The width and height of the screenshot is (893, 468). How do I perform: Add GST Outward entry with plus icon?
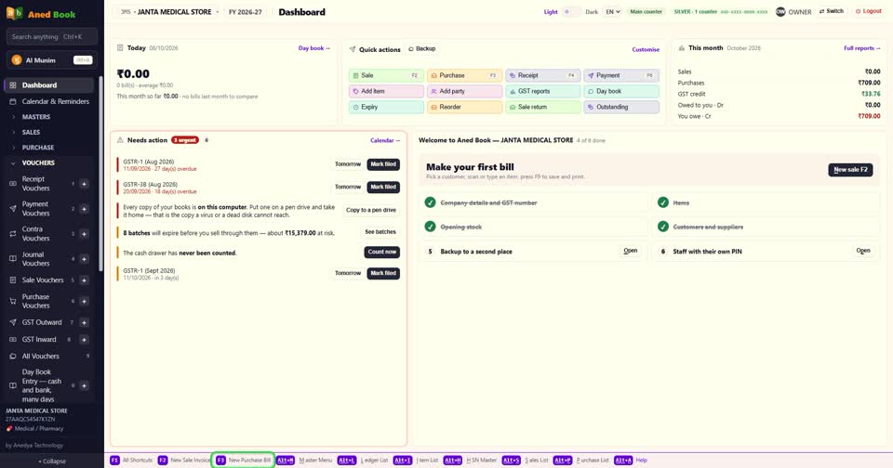pyautogui.click(x=84, y=322)
